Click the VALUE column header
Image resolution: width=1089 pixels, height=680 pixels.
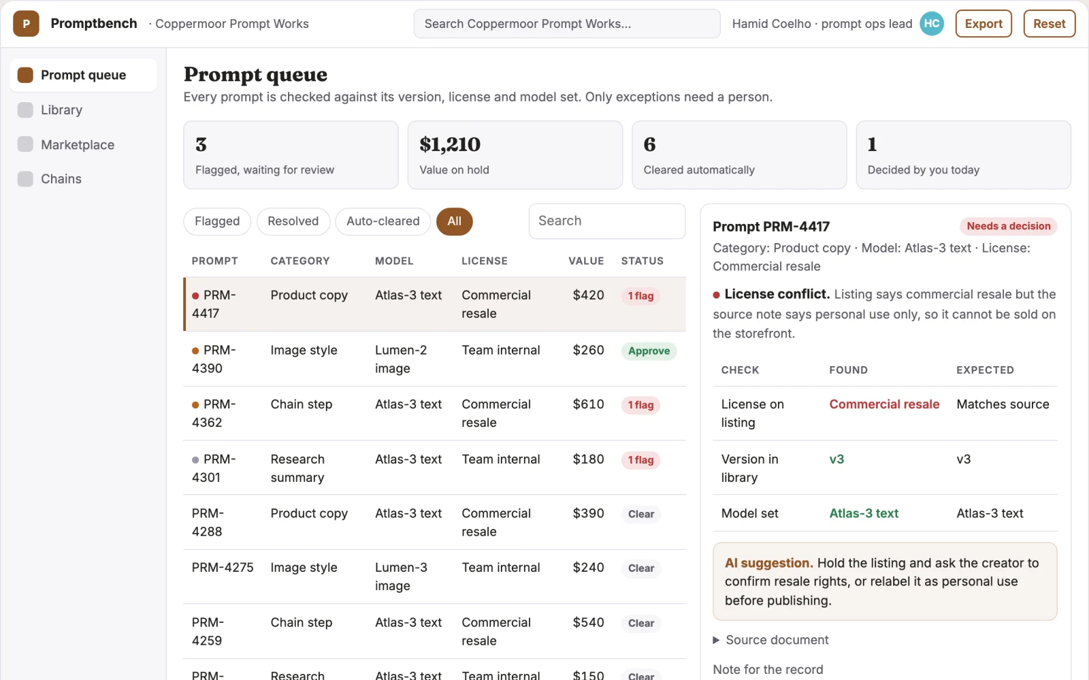click(x=586, y=261)
